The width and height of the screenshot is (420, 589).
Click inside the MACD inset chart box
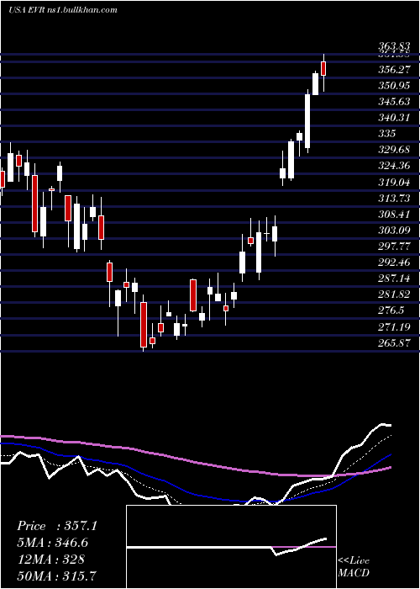pyautogui.click(x=231, y=547)
